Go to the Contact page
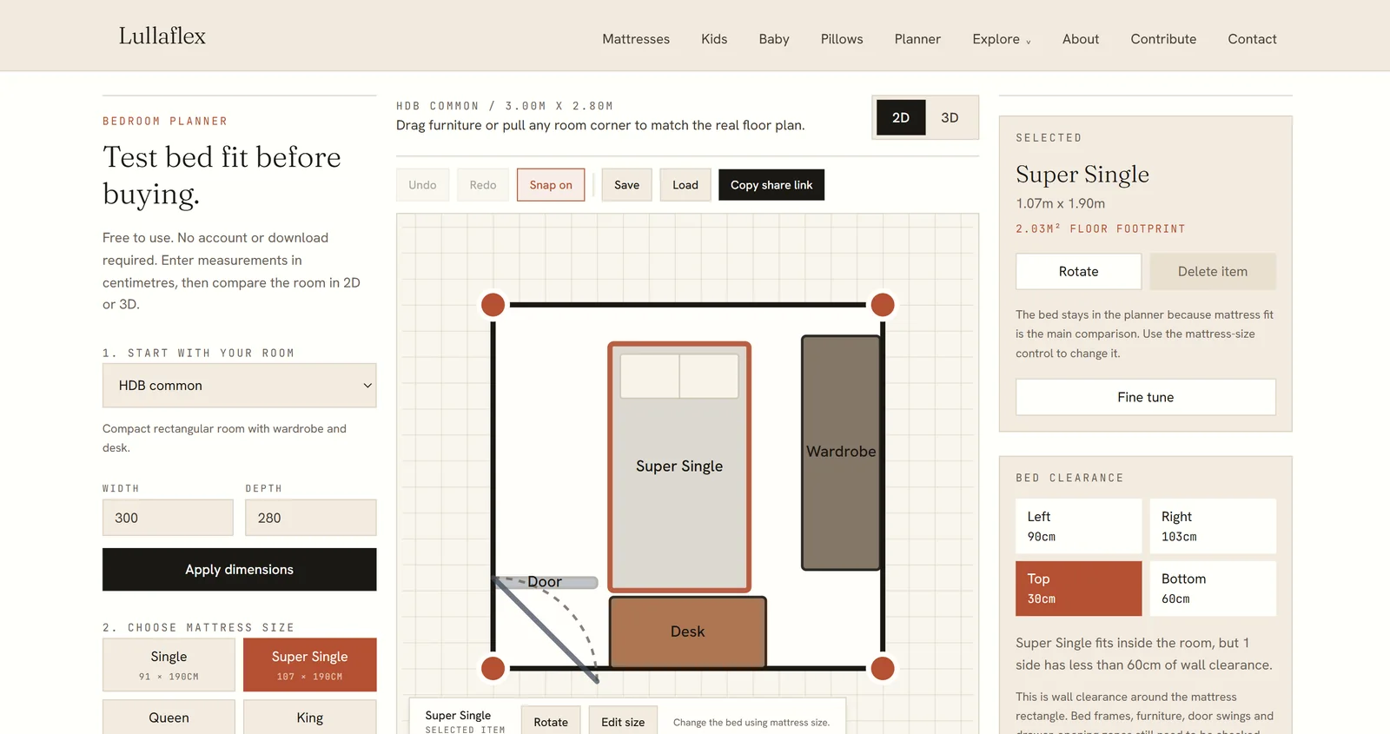The image size is (1390, 734). 1252,39
